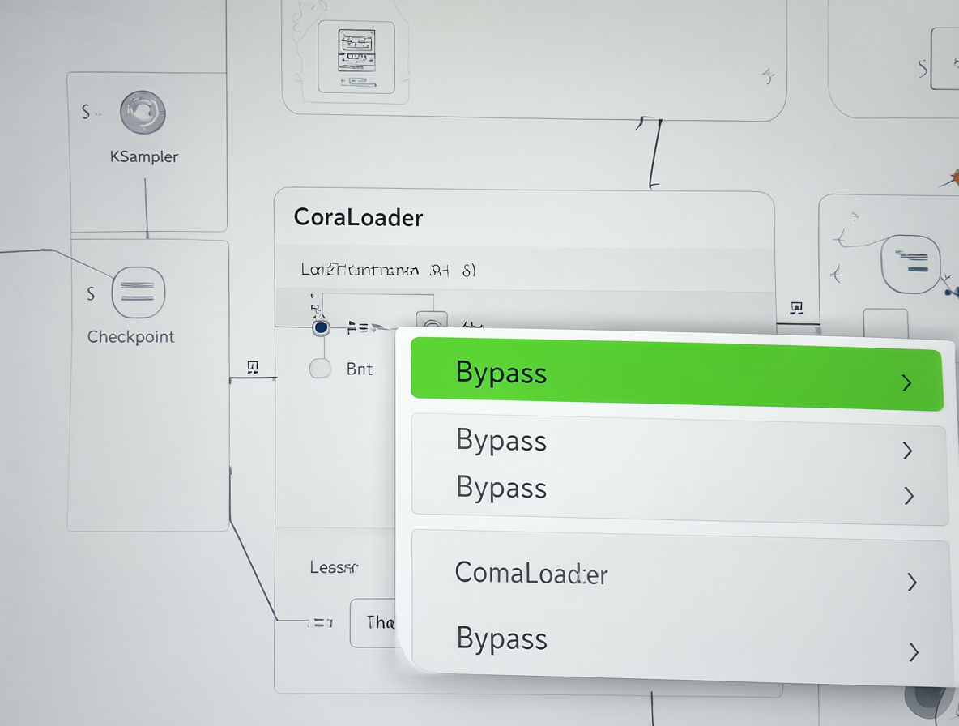The image size is (959, 726).
Task: Open the preview thumbnail in the top node
Action: (356, 57)
